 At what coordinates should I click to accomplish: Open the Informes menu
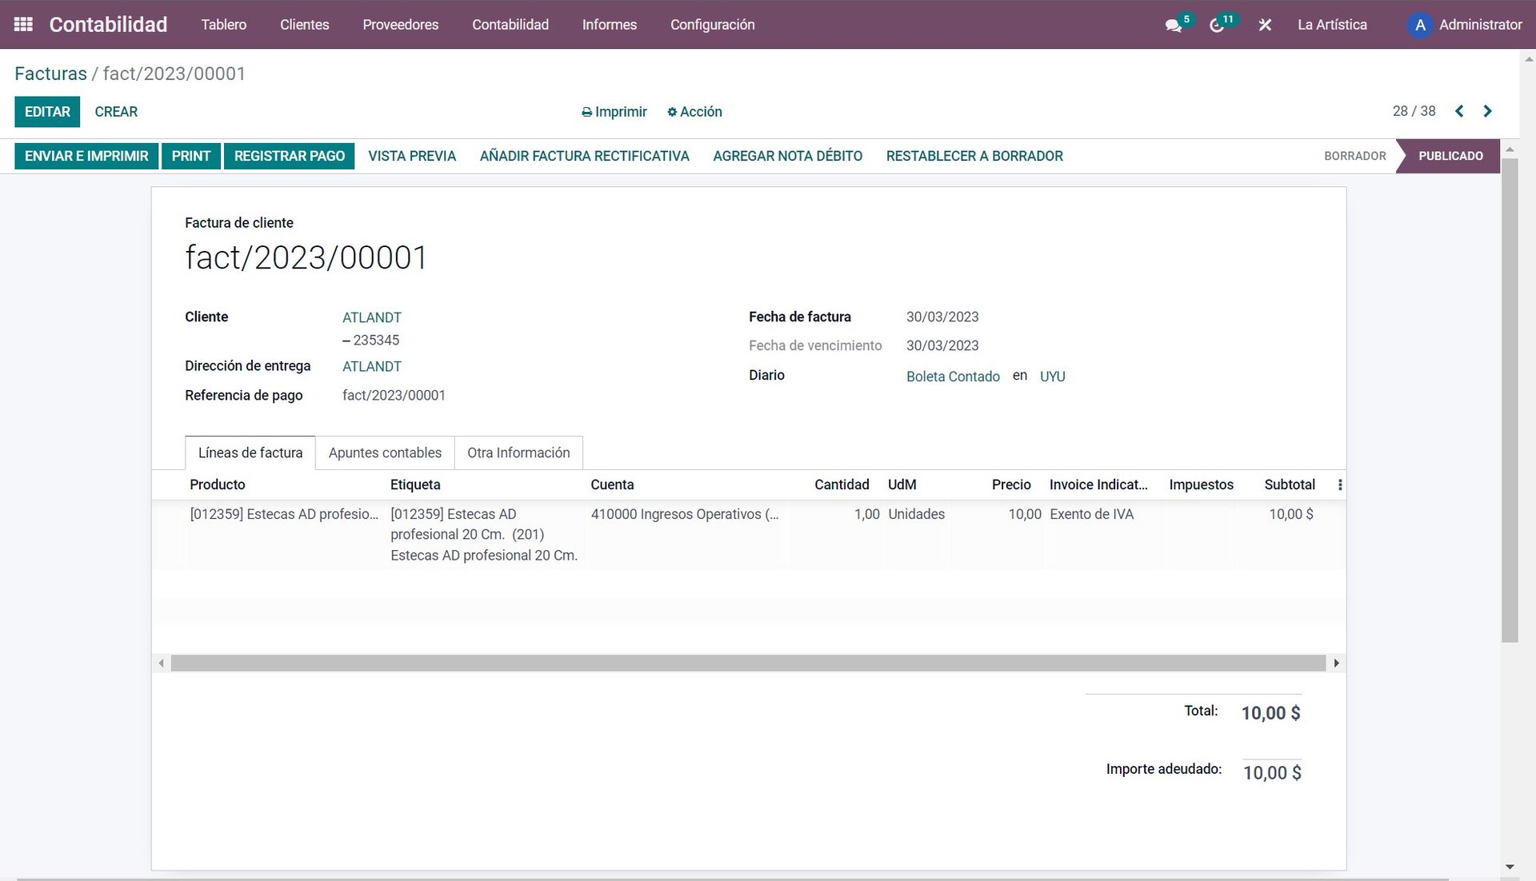coord(609,25)
